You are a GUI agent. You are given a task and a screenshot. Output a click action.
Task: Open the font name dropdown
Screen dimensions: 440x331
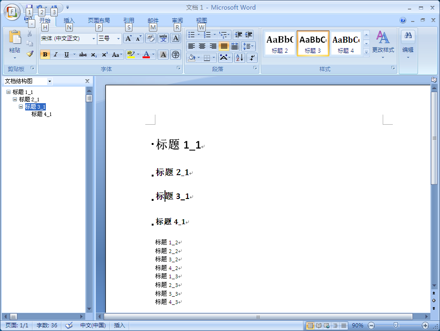point(93,39)
